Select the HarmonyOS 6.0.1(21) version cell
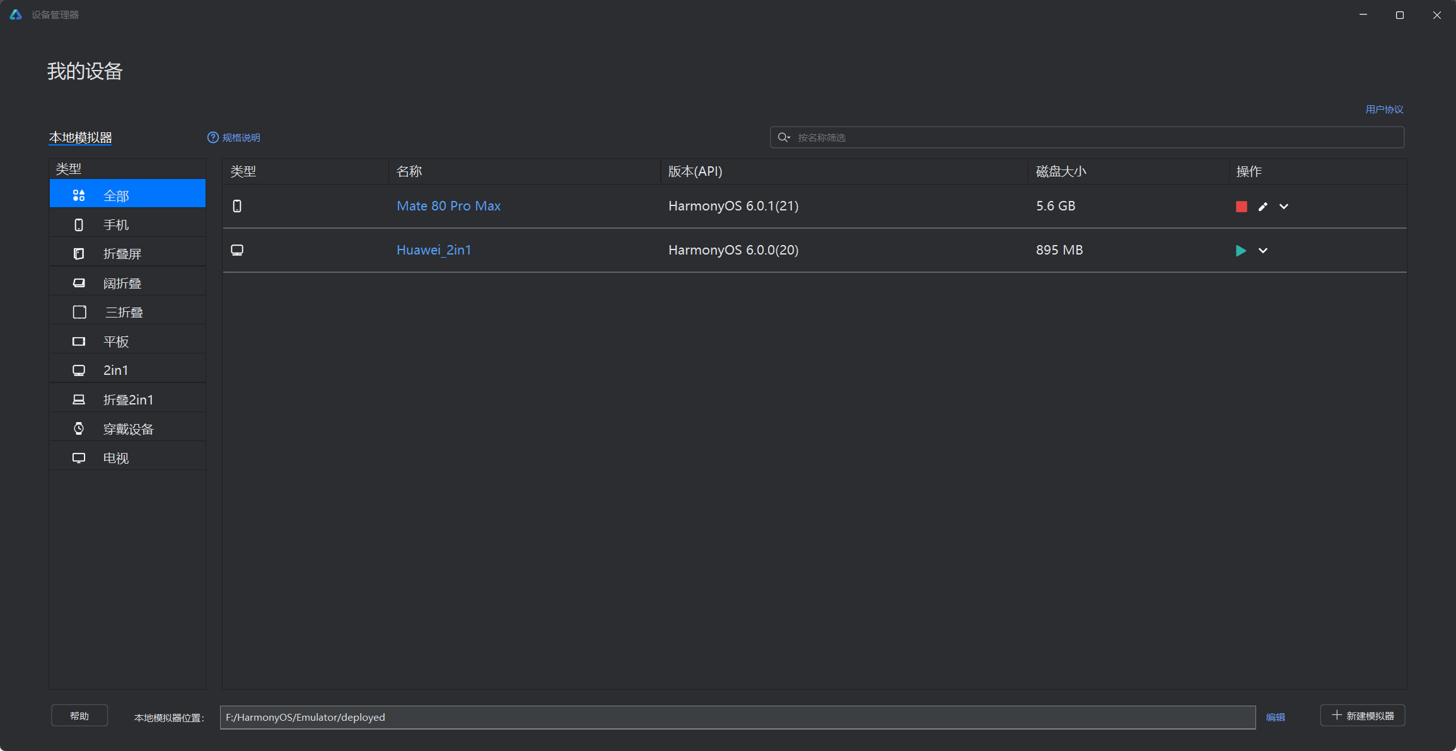Screen dimensions: 1456x751 click(x=733, y=206)
